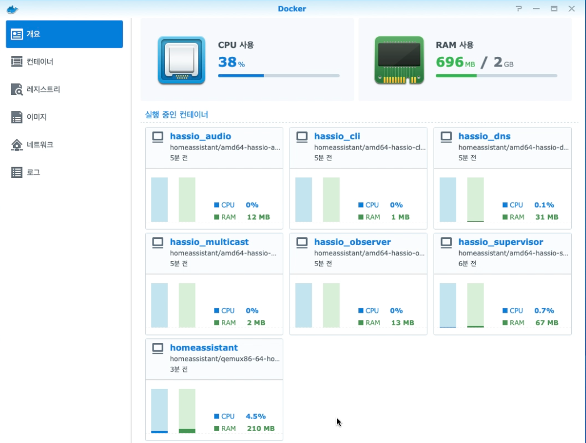Click the 1 MB RAM value for hassio_cli
Image resolution: width=586 pixels, height=443 pixels.
(x=401, y=217)
